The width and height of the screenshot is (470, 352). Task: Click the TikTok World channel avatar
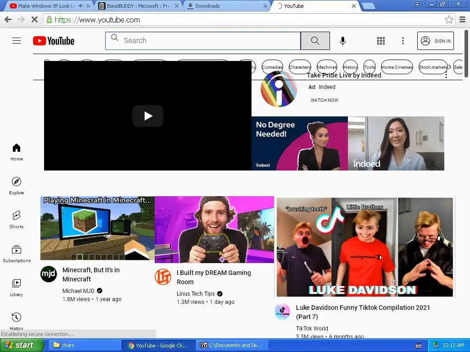(x=282, y=312)
